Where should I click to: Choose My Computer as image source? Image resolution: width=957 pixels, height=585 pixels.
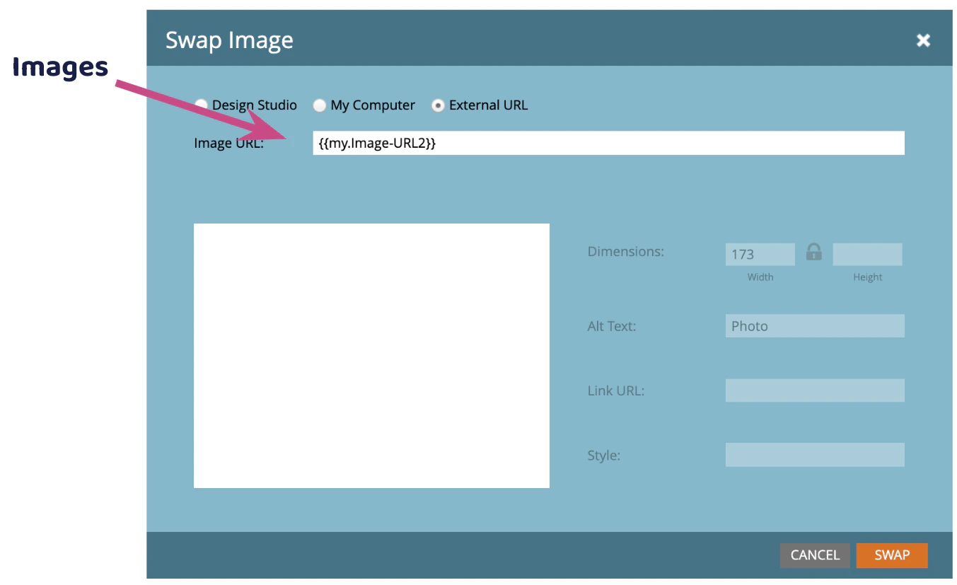pyautogui.click(x=319, y=105)
